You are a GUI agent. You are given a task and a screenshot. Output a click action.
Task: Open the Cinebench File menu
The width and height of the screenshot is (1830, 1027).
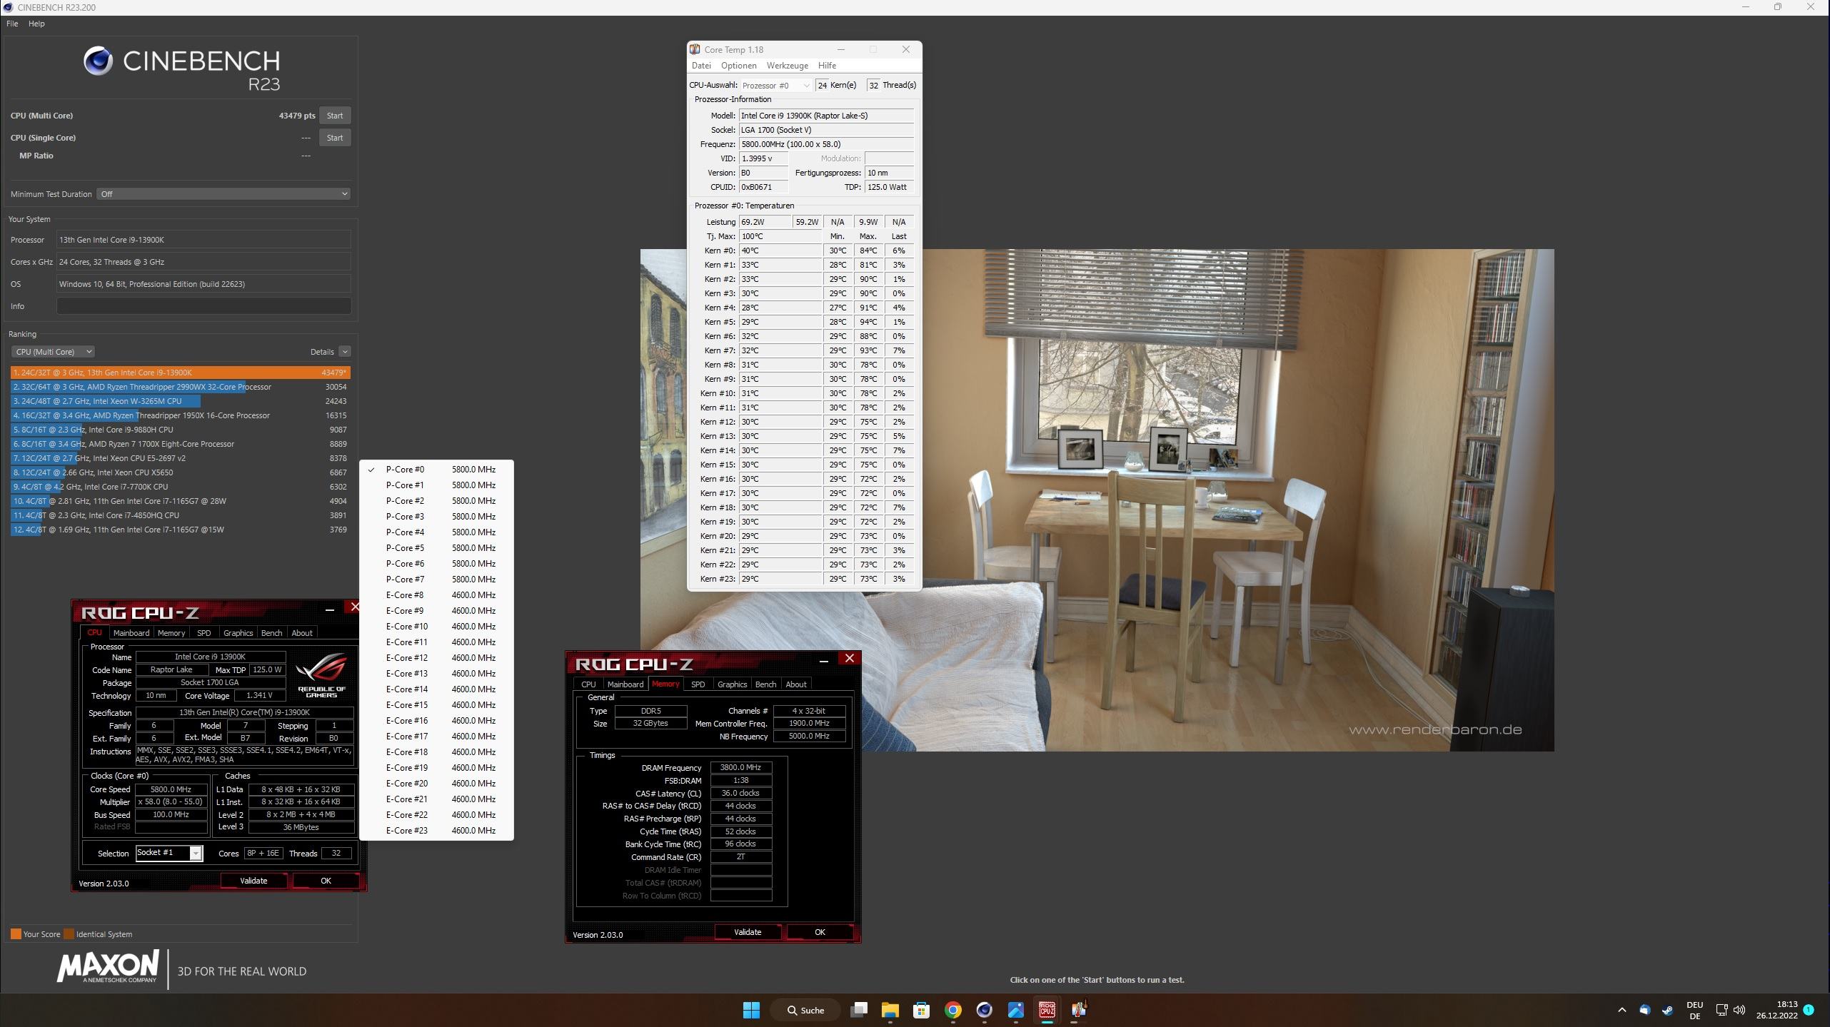[x=12, y=24]
